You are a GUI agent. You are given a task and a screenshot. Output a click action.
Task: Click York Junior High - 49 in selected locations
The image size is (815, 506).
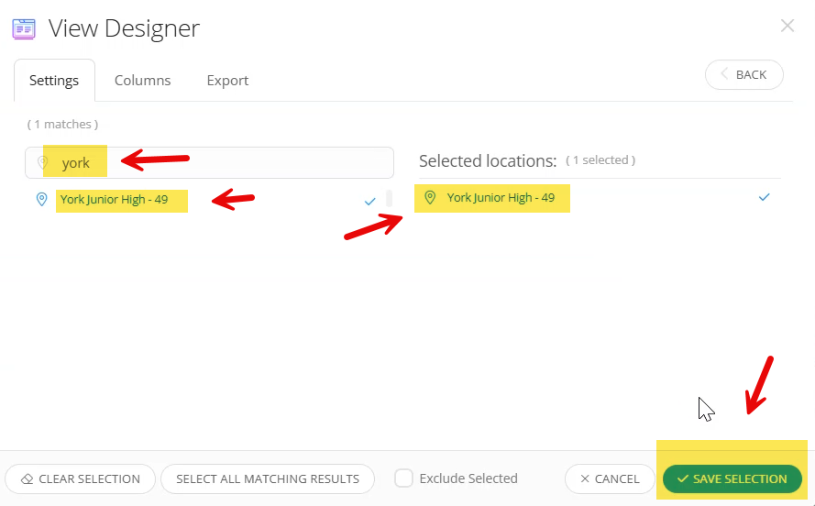[501, 198]
